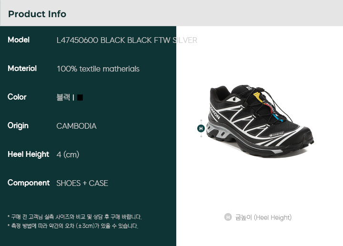343x246 pixels.
Task: Select the model number L47450600 text
Action: [x=77, y=40]
